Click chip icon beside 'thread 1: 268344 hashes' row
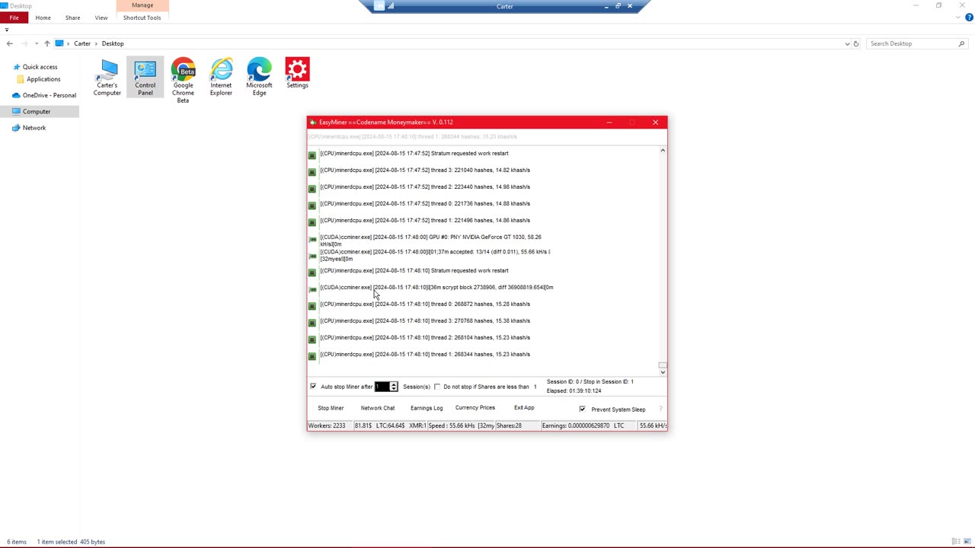This screenshot has height=548, width=975. (312, 356)
